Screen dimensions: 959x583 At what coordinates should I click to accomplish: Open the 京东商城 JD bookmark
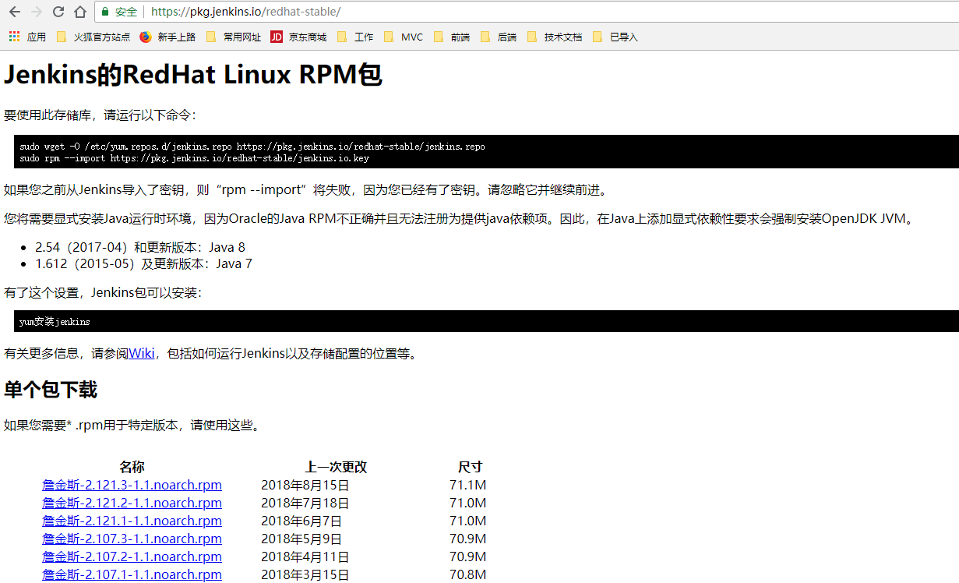tap(298, 37)
